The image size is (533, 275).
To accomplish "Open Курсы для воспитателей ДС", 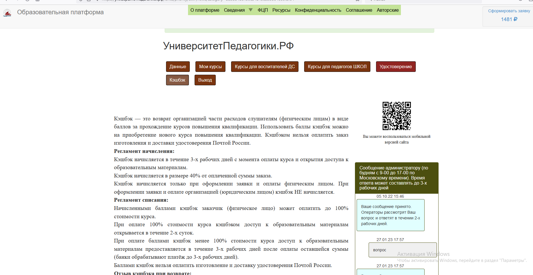I will [x=265, y=66].
